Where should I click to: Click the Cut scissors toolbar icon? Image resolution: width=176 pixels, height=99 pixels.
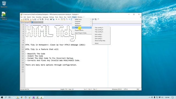38,19
